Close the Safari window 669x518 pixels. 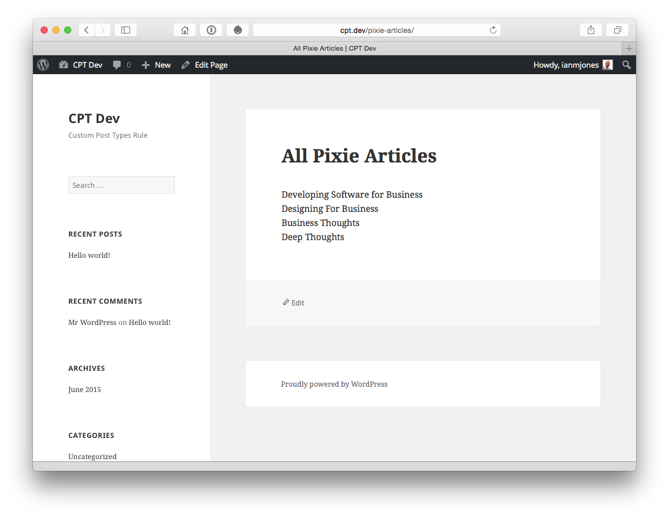click(44, 30)
